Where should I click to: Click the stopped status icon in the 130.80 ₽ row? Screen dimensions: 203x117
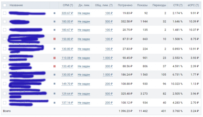click(x=54, y=49)
